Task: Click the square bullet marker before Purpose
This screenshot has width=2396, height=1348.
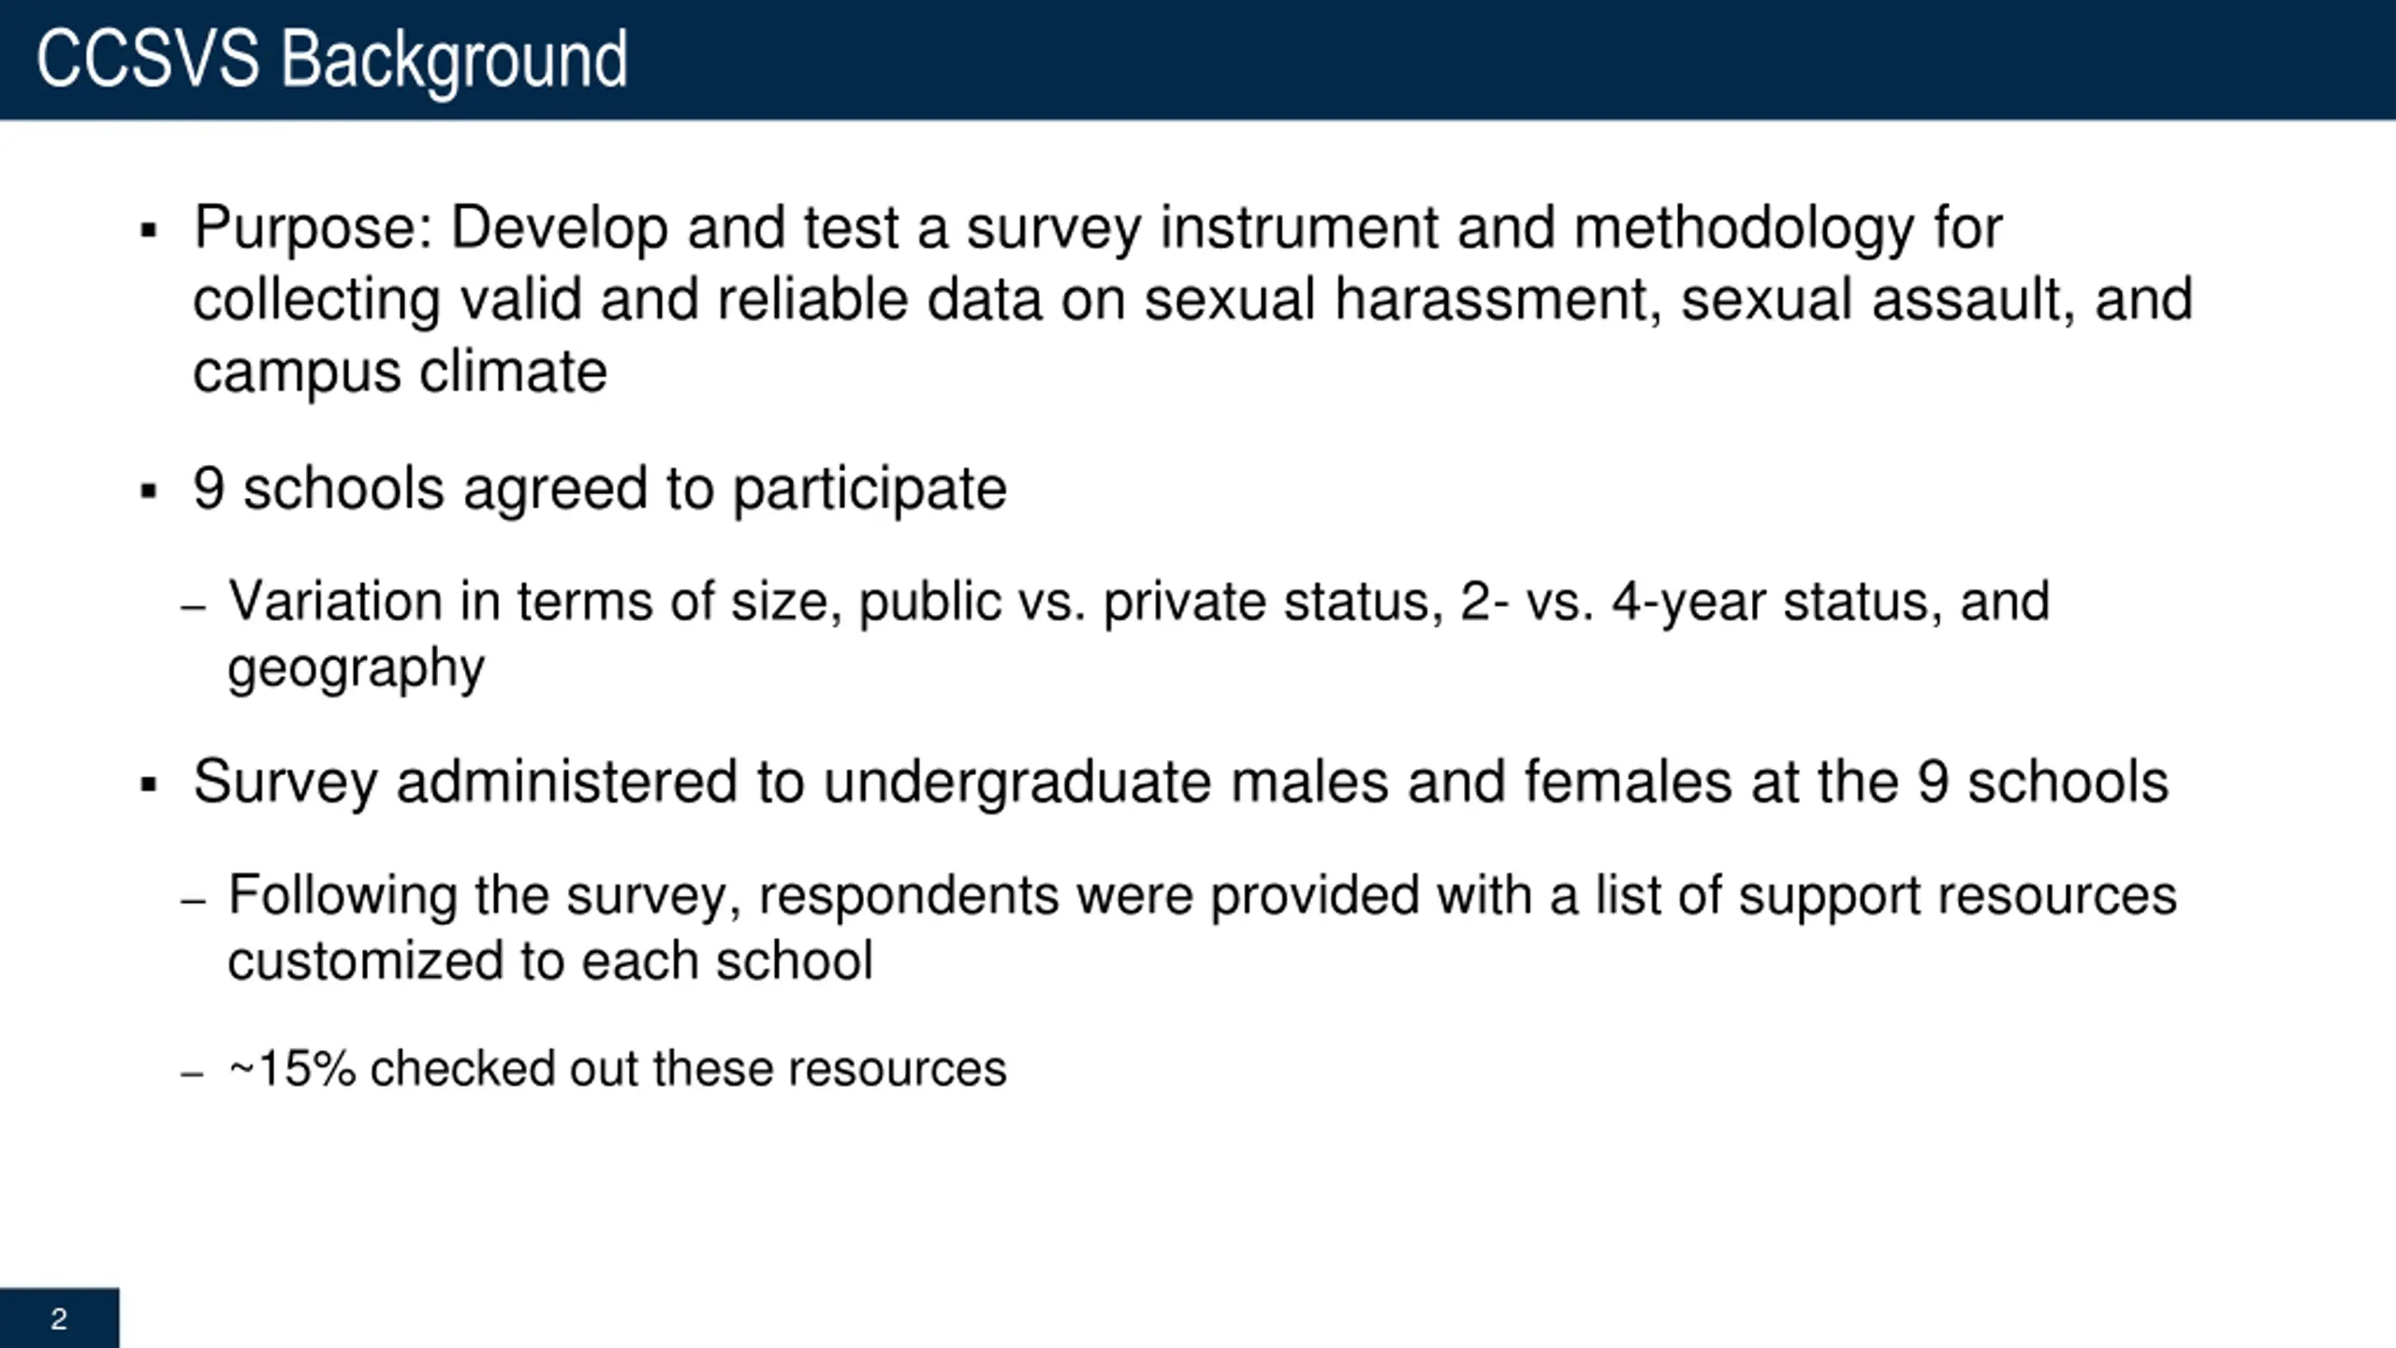Action: (x=148, y=230)
